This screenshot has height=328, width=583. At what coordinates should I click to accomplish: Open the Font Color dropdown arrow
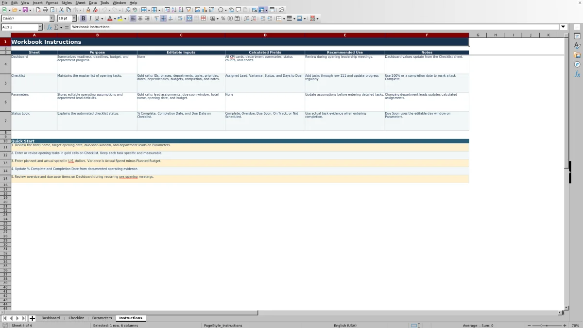pyautogui.click(x=115, y=18)
